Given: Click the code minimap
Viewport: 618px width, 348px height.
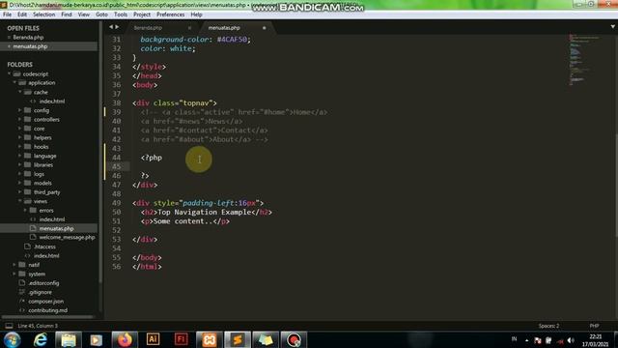Looking at the screenshot, I should point(584,59).
